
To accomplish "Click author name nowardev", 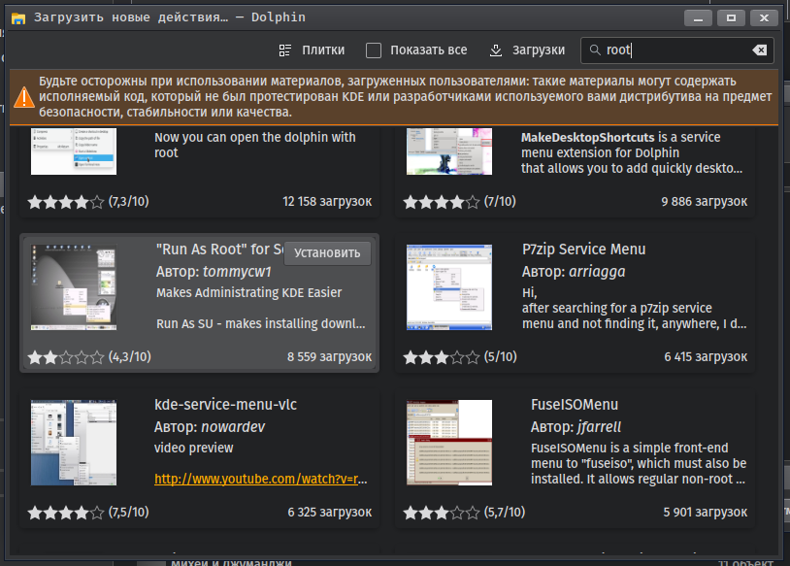I will (233, 427).
